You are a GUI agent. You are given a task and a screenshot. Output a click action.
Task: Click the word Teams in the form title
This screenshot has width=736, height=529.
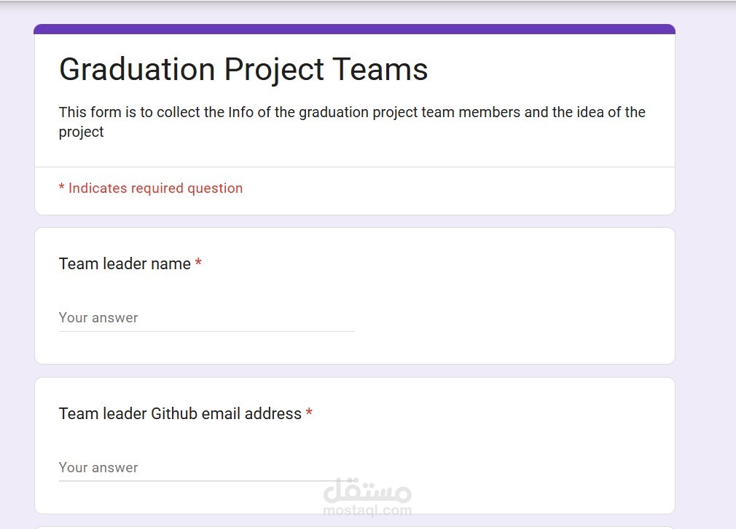click(380, 70)
